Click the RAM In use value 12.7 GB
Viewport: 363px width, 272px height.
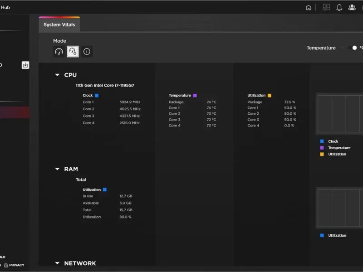pyautogui.click(x=126, y=196)
